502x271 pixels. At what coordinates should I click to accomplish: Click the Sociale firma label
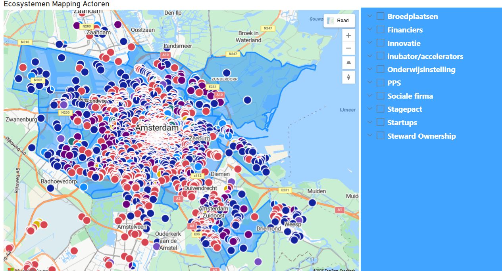(x=410, y=96)
